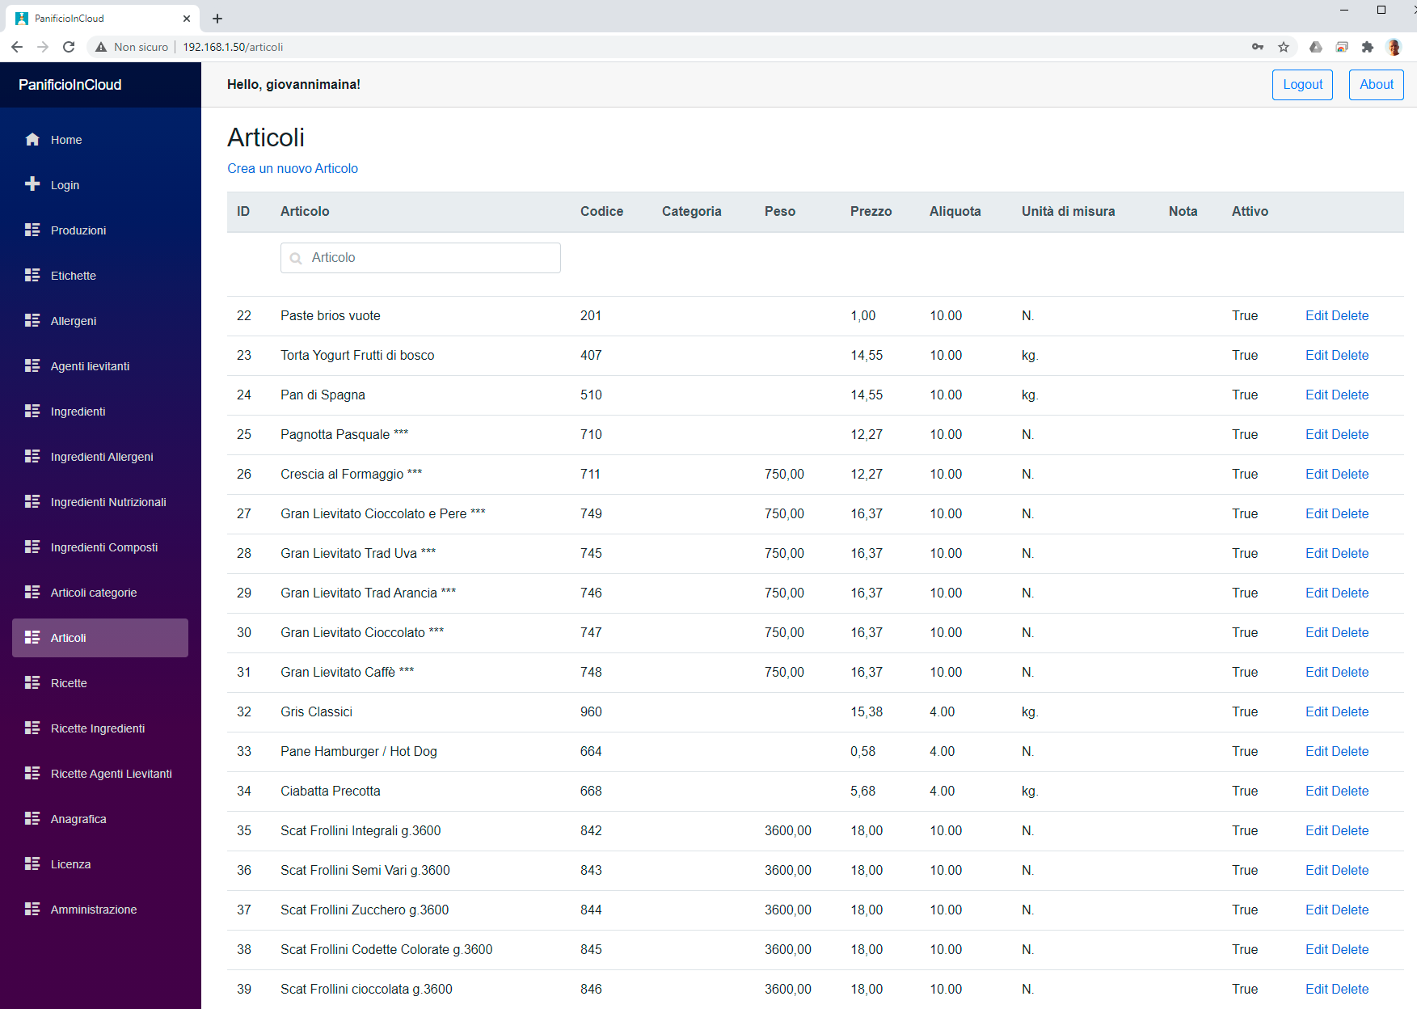Open the Home menu item

point(100,139)
